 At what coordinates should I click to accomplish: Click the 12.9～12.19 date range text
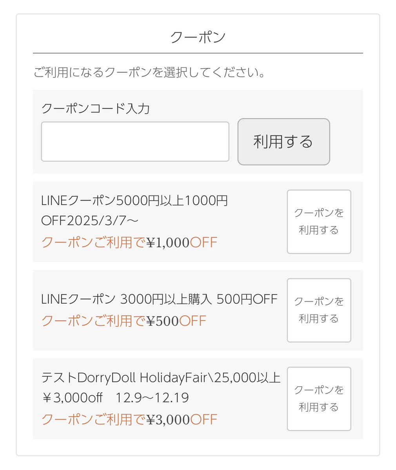tap(152, 398)
